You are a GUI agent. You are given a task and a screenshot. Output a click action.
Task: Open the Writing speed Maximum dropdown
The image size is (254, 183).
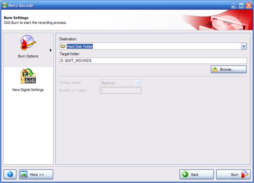[121, 83]
